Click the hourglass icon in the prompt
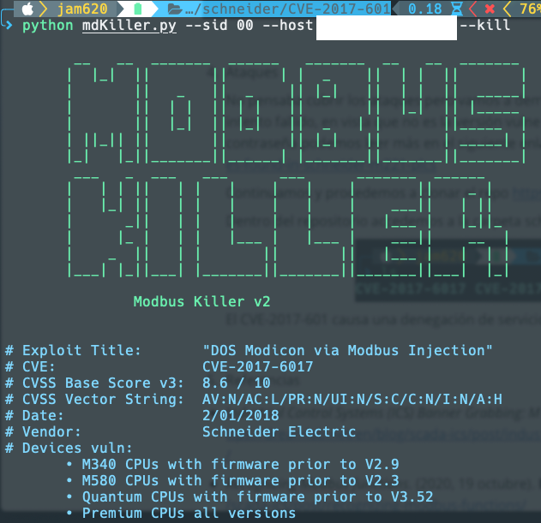This screenshot has height=523, width=541. tap(457, 9)
